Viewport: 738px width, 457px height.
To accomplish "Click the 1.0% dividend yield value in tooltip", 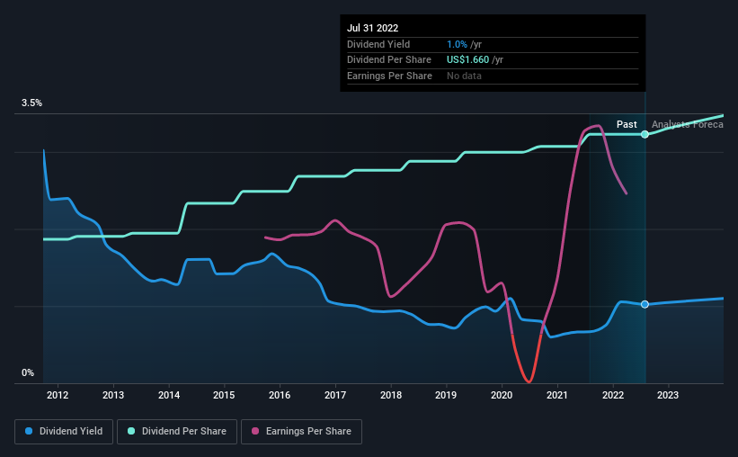I will 457,44.
